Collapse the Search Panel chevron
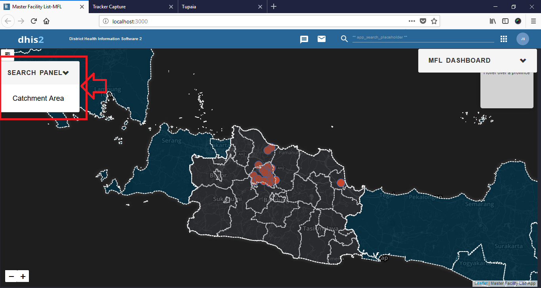Screen dimensions: 541x288 click(66, 73)
